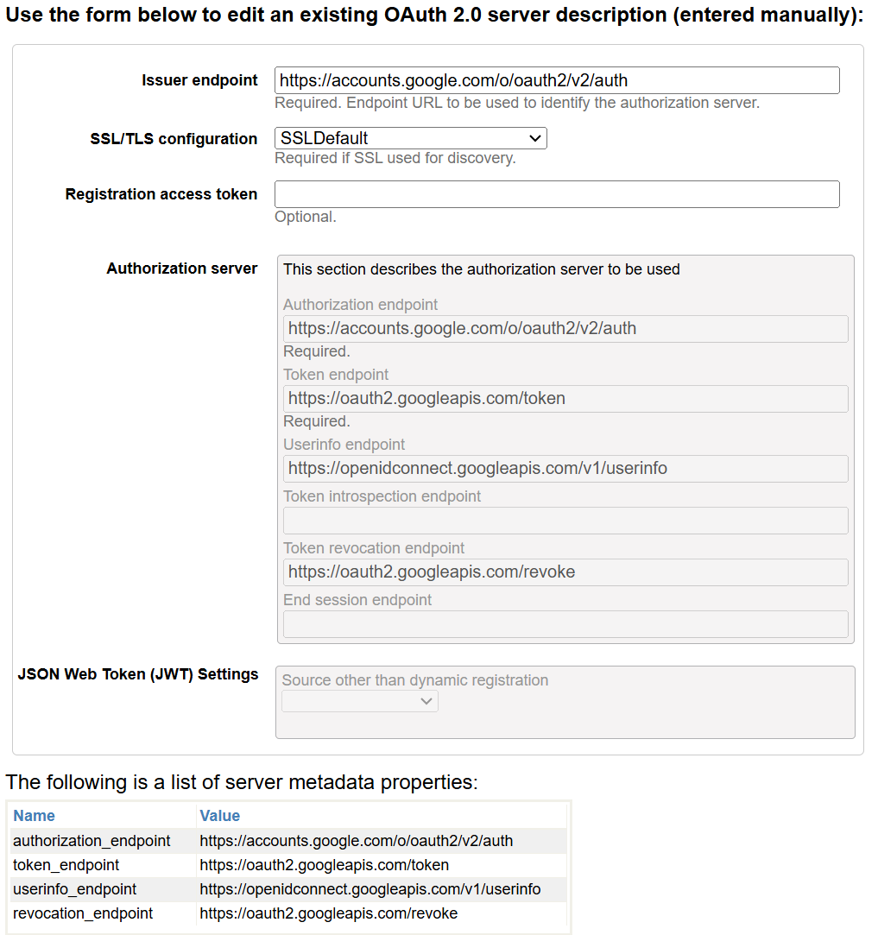
Task: Sort by the Name column header
Action: pos(35,816)
